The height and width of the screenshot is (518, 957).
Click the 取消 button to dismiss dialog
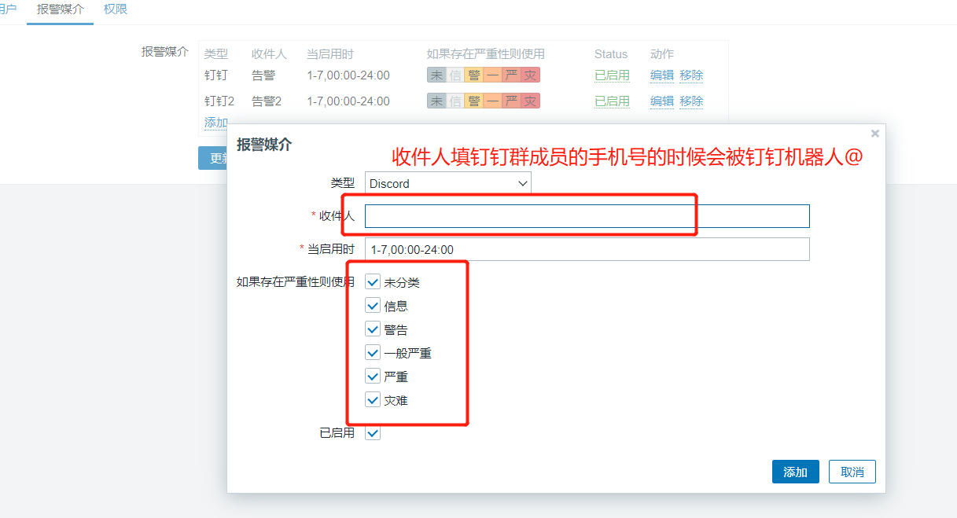coord(852,472)
